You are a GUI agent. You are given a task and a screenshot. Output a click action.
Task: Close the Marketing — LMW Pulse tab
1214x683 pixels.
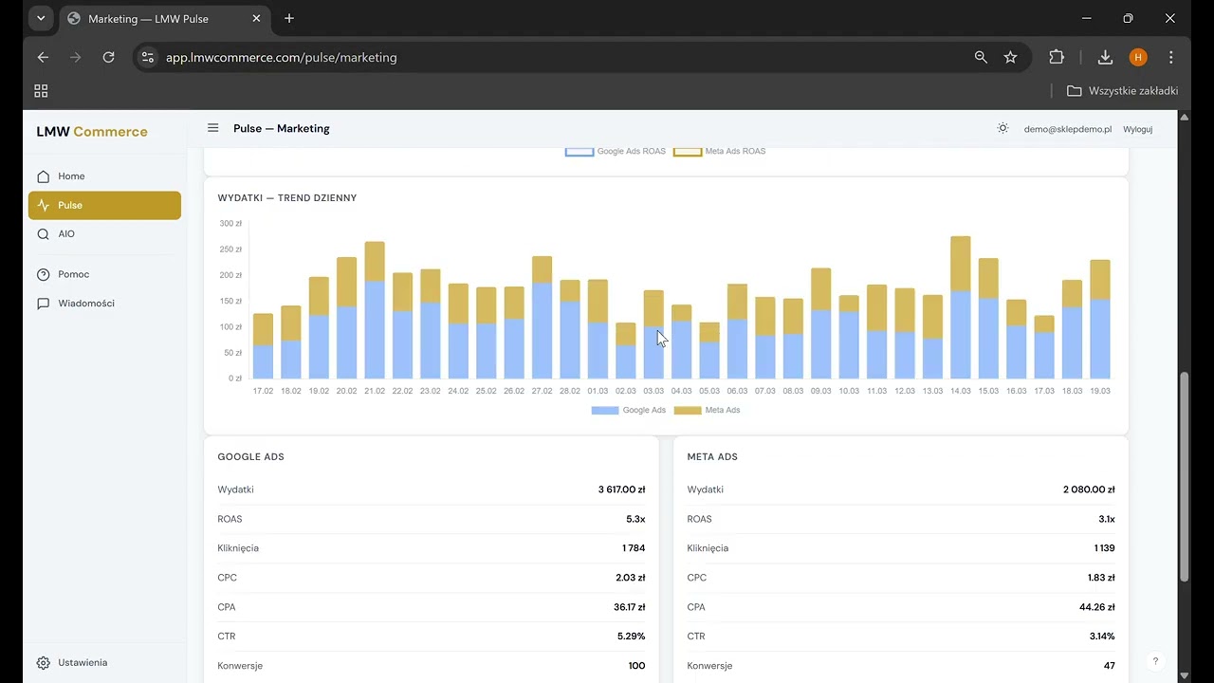coord(256,19)
